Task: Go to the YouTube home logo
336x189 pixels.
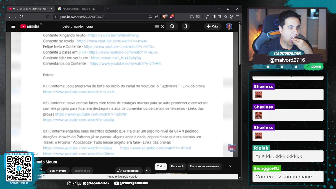Action: pos(30,26)
